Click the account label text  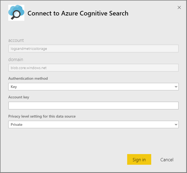pos(16,40)
